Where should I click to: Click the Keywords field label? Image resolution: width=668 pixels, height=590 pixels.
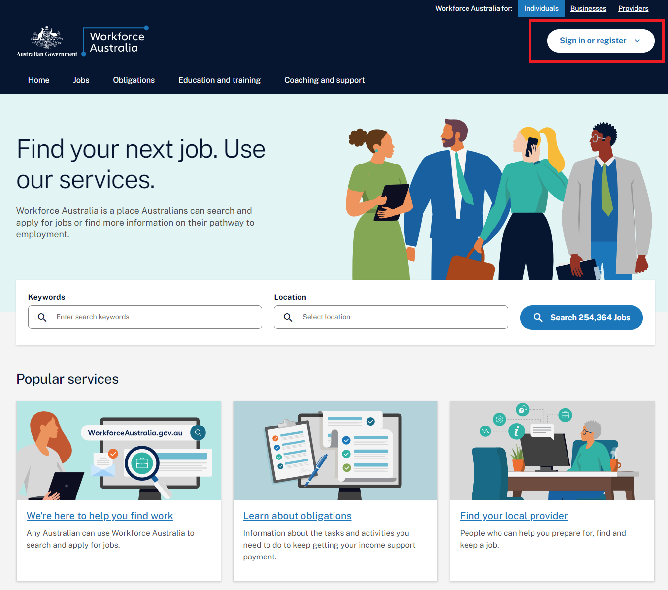[x=46, y=297]
